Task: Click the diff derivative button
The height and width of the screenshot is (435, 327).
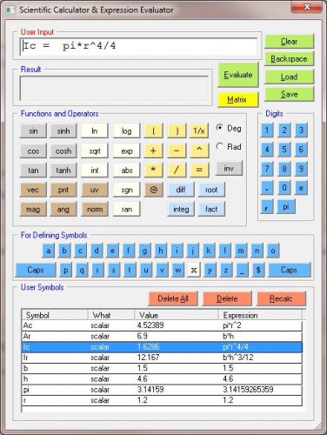Action: pyautogui.click(x=181, y=190)
